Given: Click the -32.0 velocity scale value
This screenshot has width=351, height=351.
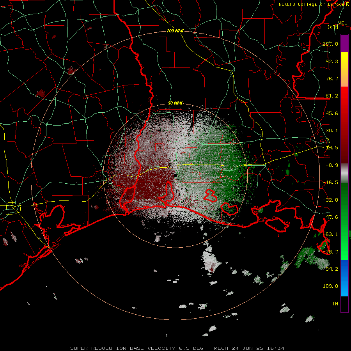Looking at the screenshot, I should pos(330,200).
